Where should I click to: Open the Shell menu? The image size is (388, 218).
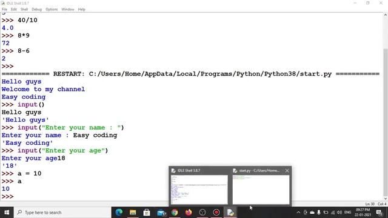point(24,10)
